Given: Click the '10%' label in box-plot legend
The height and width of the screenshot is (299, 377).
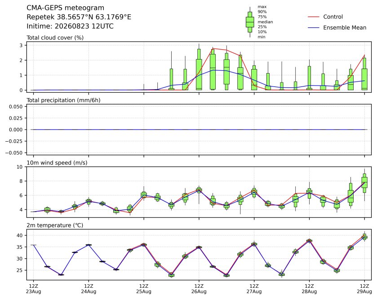Looking at the screenshot, I should click(262, 32).
